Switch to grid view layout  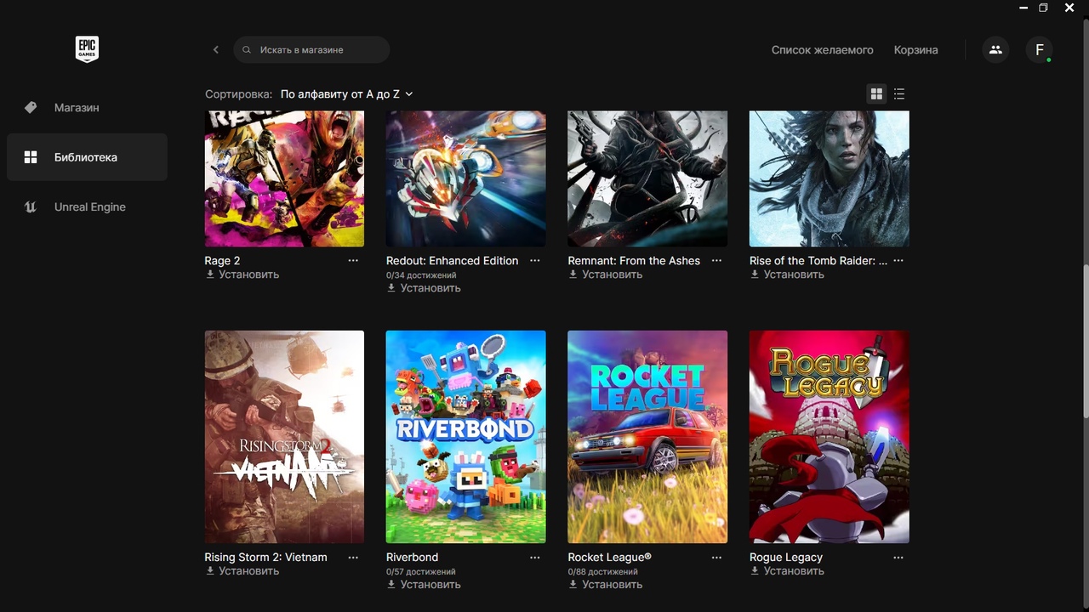(x=876, y=93)
